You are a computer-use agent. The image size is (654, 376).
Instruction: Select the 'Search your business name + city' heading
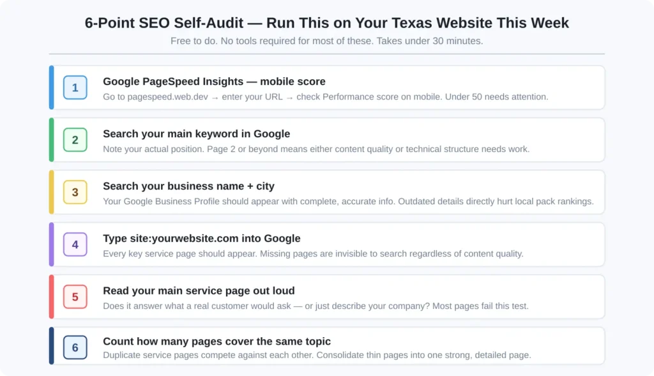[188, 186]
